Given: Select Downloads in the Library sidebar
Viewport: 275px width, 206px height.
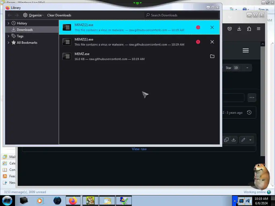Looking at the screenshot, I should pos(25,30).
